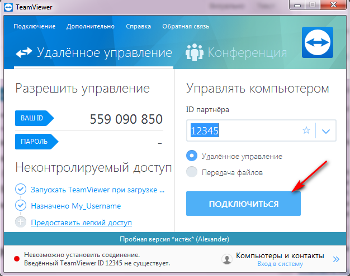The width and height of the screenshot is (350, 276).
Task: Close the TeamViewer window
Action: click(x=333, y=5)
